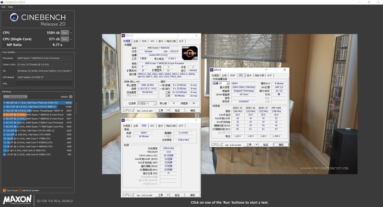Click the title icon of the bottom CPU-Z window

(124, 120)
